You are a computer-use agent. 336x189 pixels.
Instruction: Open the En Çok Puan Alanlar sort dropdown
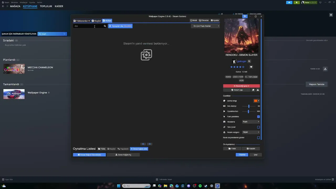[205, 26]
